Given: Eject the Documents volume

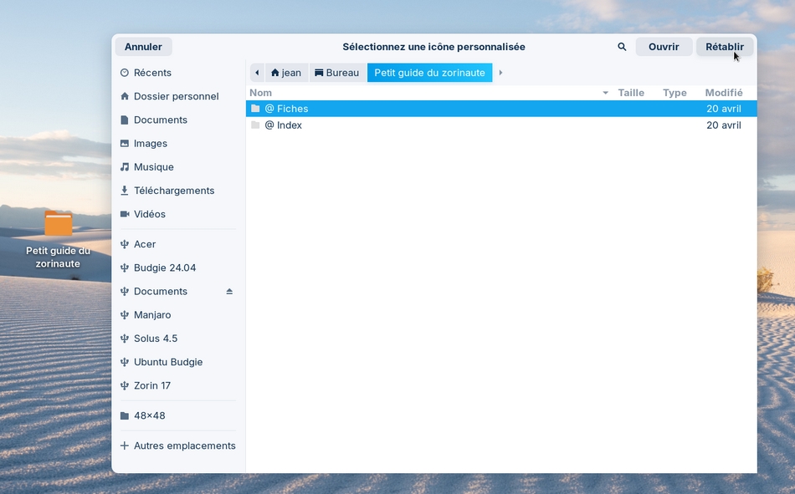Looking at the screenshot, I should coord(229,292).
